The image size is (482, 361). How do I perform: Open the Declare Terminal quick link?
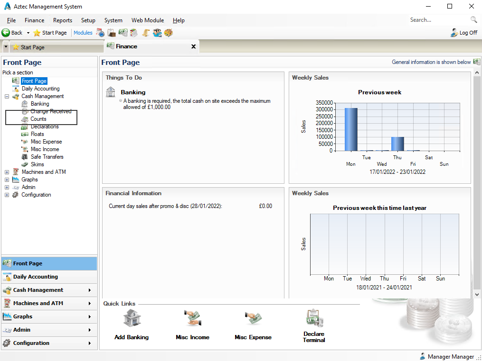[x=313, y=318]
